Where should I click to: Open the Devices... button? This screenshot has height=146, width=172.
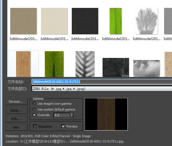point(17,102)
